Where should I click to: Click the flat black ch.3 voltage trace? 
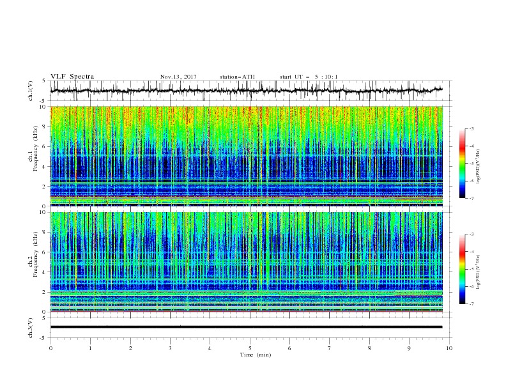(246, 327)
